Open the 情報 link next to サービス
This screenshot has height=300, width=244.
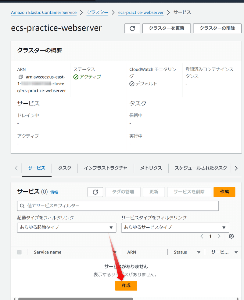pyautogui.click(x=54, y=192)
